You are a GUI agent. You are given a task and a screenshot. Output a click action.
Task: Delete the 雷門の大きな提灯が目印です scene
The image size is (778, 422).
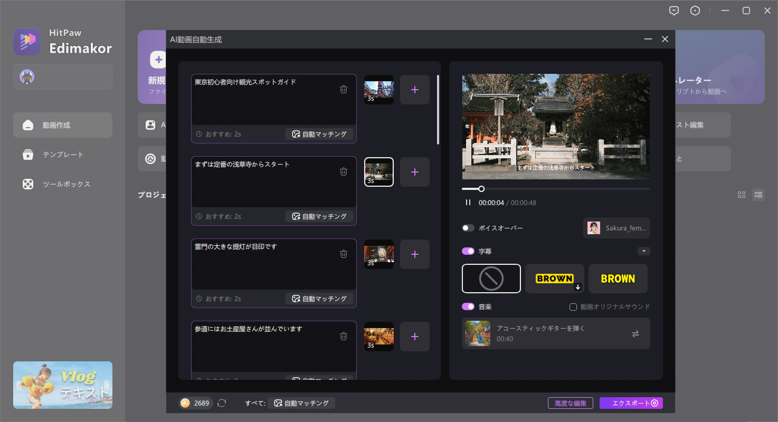344,254
